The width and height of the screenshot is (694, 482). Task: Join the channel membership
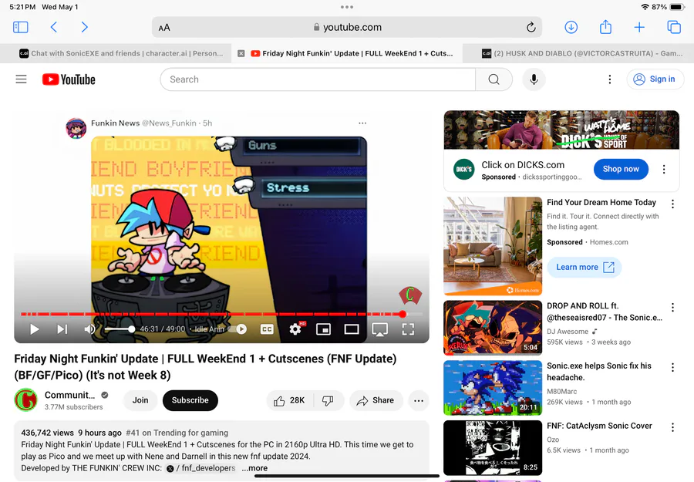(x=140, y=400)
